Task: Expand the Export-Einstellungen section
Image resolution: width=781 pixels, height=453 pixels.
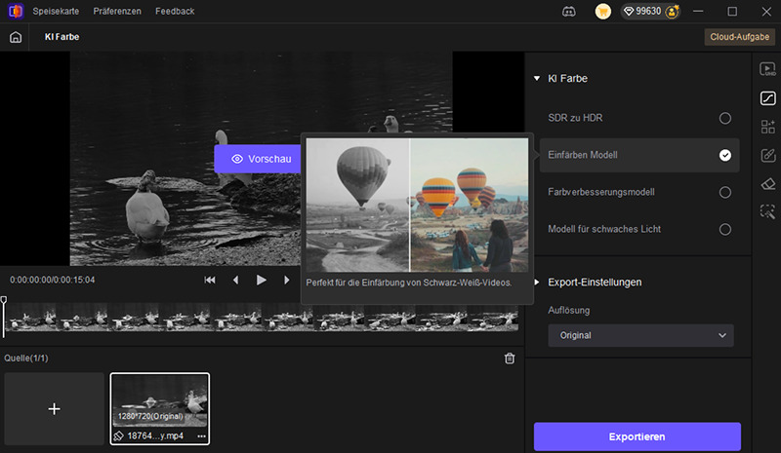Action: pyautogui.click(x=536, y=283)
